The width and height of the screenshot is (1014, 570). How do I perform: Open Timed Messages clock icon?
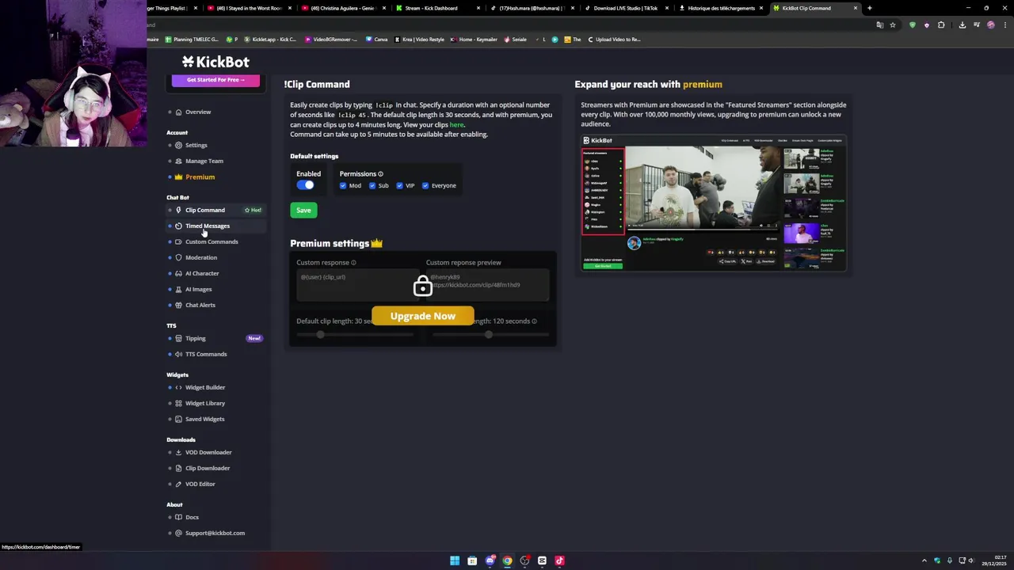[178, 226]
